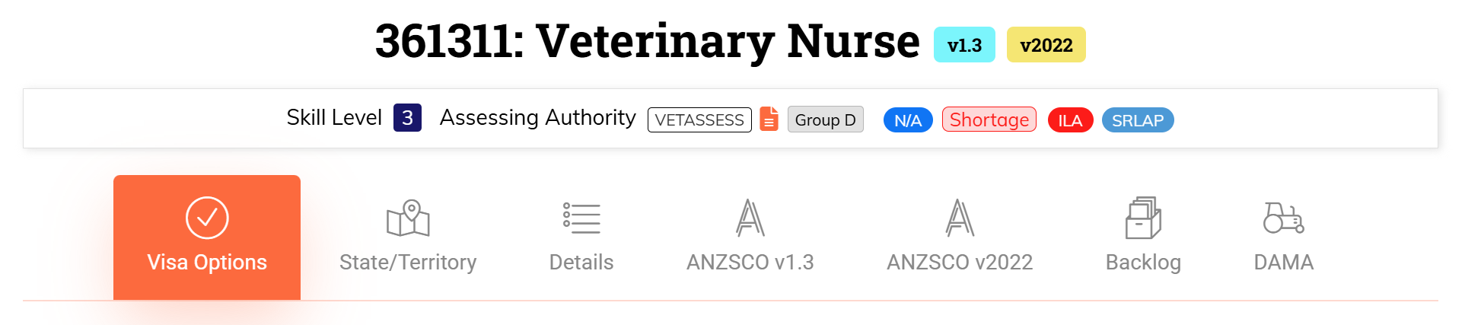Click the Group D badge
Image resolution: width=1465 pixels, height=325 pixels.
click(826, 119)
